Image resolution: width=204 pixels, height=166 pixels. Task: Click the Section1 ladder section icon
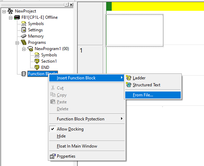pos(37,61)
